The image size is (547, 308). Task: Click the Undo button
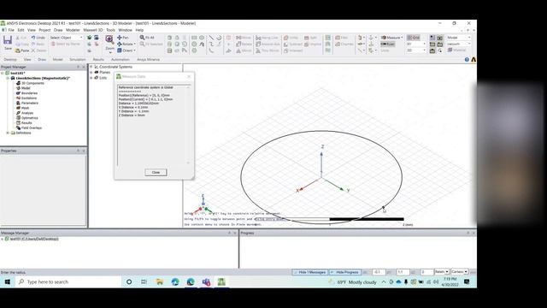point(38,38)
